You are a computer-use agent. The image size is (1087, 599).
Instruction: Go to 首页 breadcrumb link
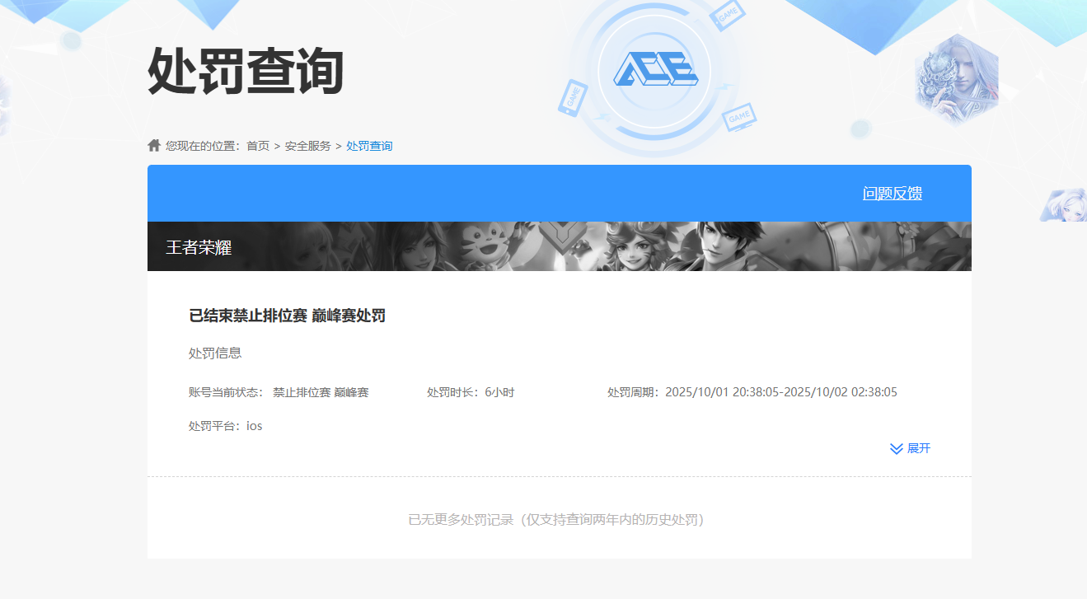point(258,146)
